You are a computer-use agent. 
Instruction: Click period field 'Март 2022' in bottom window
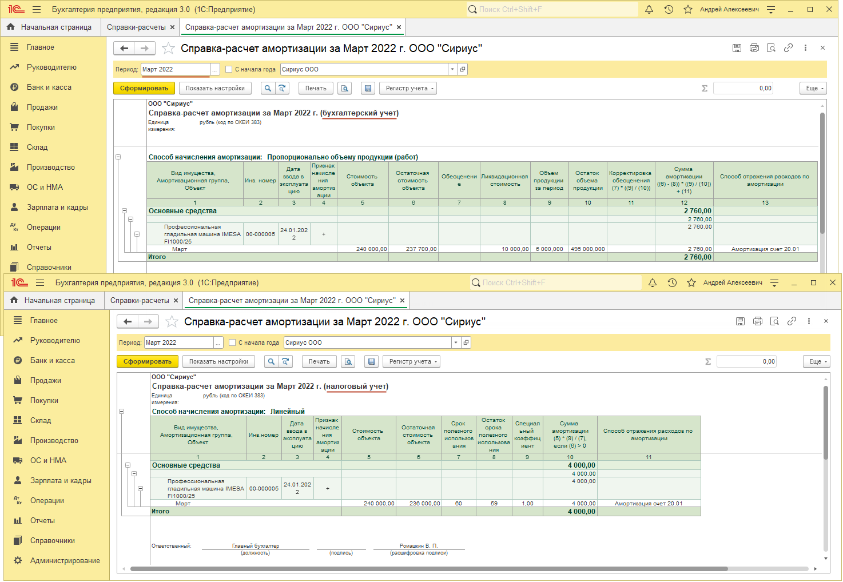tap(179, 342)
